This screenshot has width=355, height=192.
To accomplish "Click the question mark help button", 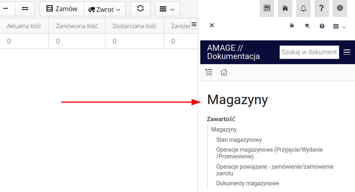I will tap(322, 8).
